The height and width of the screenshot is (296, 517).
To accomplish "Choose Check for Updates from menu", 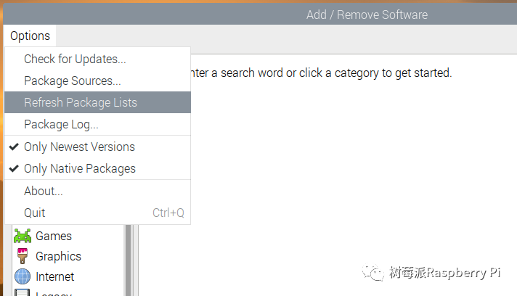I will pos(75,59).
